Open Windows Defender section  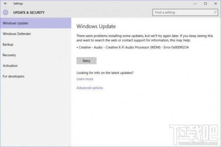[36, 34]
